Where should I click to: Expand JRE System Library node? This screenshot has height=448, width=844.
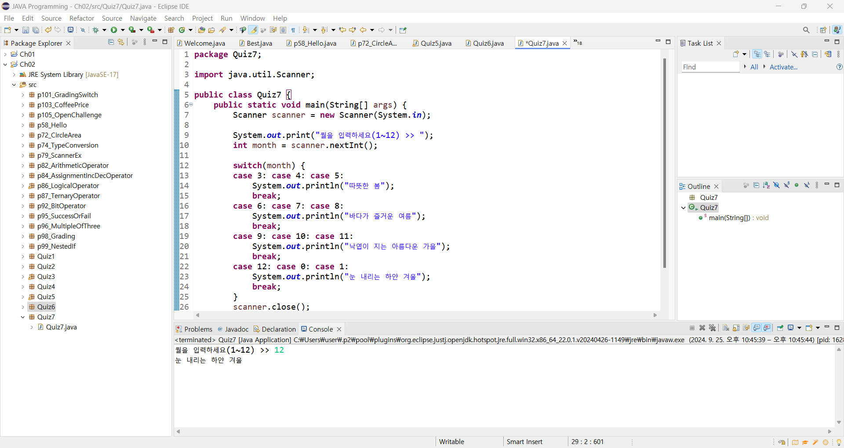(x=14, y=75)
